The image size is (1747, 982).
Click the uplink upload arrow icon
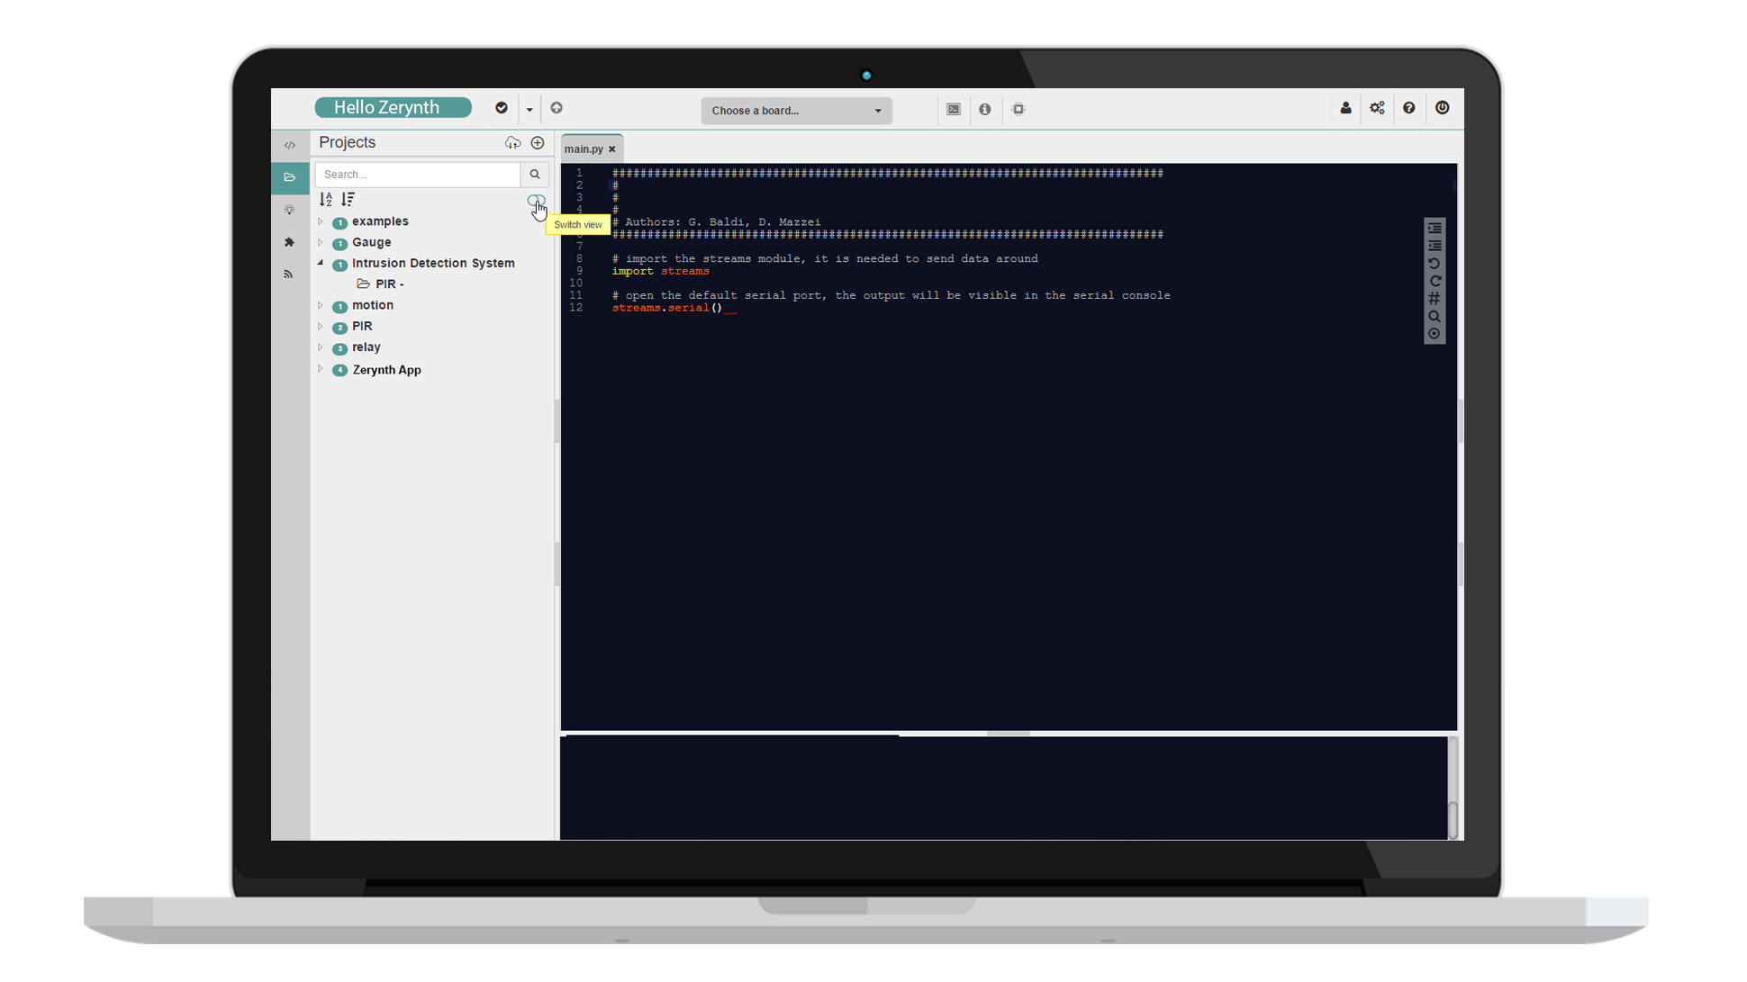[x=557, y=108]
